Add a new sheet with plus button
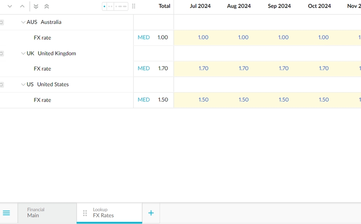This screenshot has height=224, width=361. [151, 213]
